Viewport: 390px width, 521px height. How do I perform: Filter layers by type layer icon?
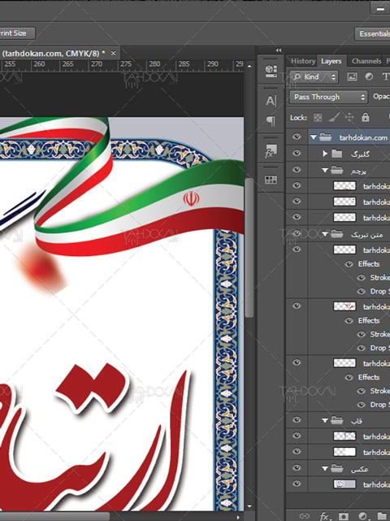(x=386, y=76)
